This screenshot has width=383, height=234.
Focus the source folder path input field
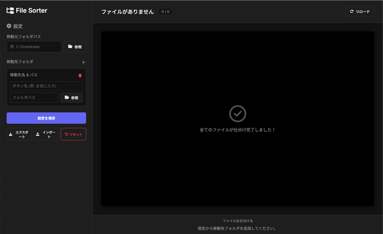tap(34, 46)
